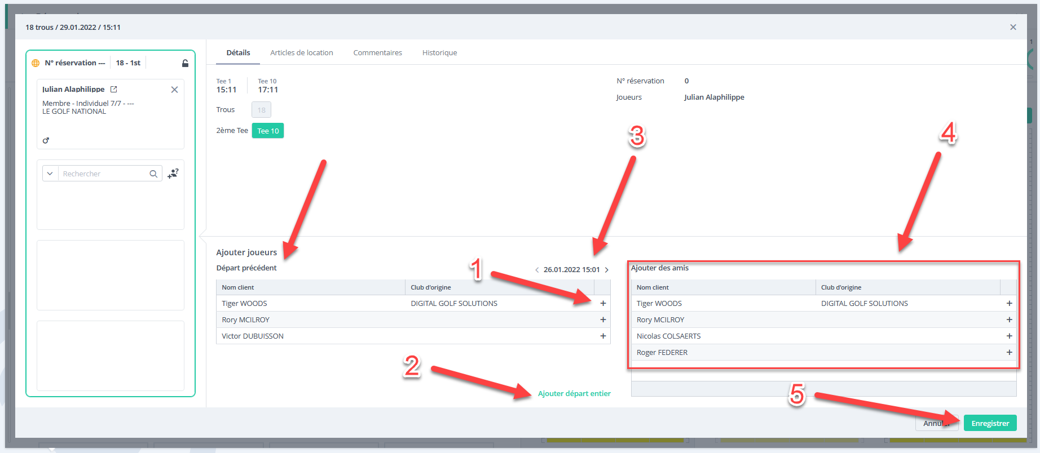The width and height of the screenshot is (1040, 453).
Task: Open Julian Alaphilippe's profile via external-link icon
Action: click(113, 89)
